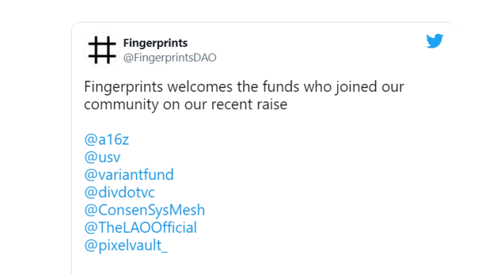Click the word 'recent' in the tweet
This screenshot has height=274, width=497.
233,105
